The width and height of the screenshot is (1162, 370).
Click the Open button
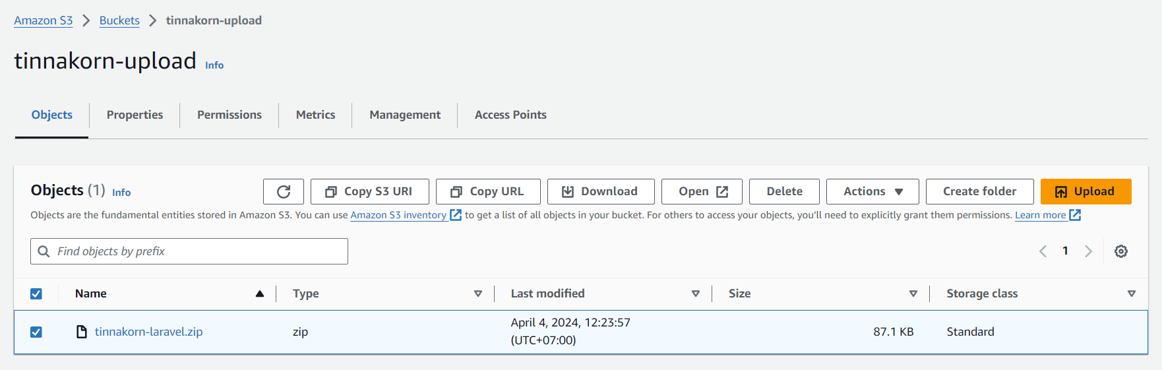(702, 191)
